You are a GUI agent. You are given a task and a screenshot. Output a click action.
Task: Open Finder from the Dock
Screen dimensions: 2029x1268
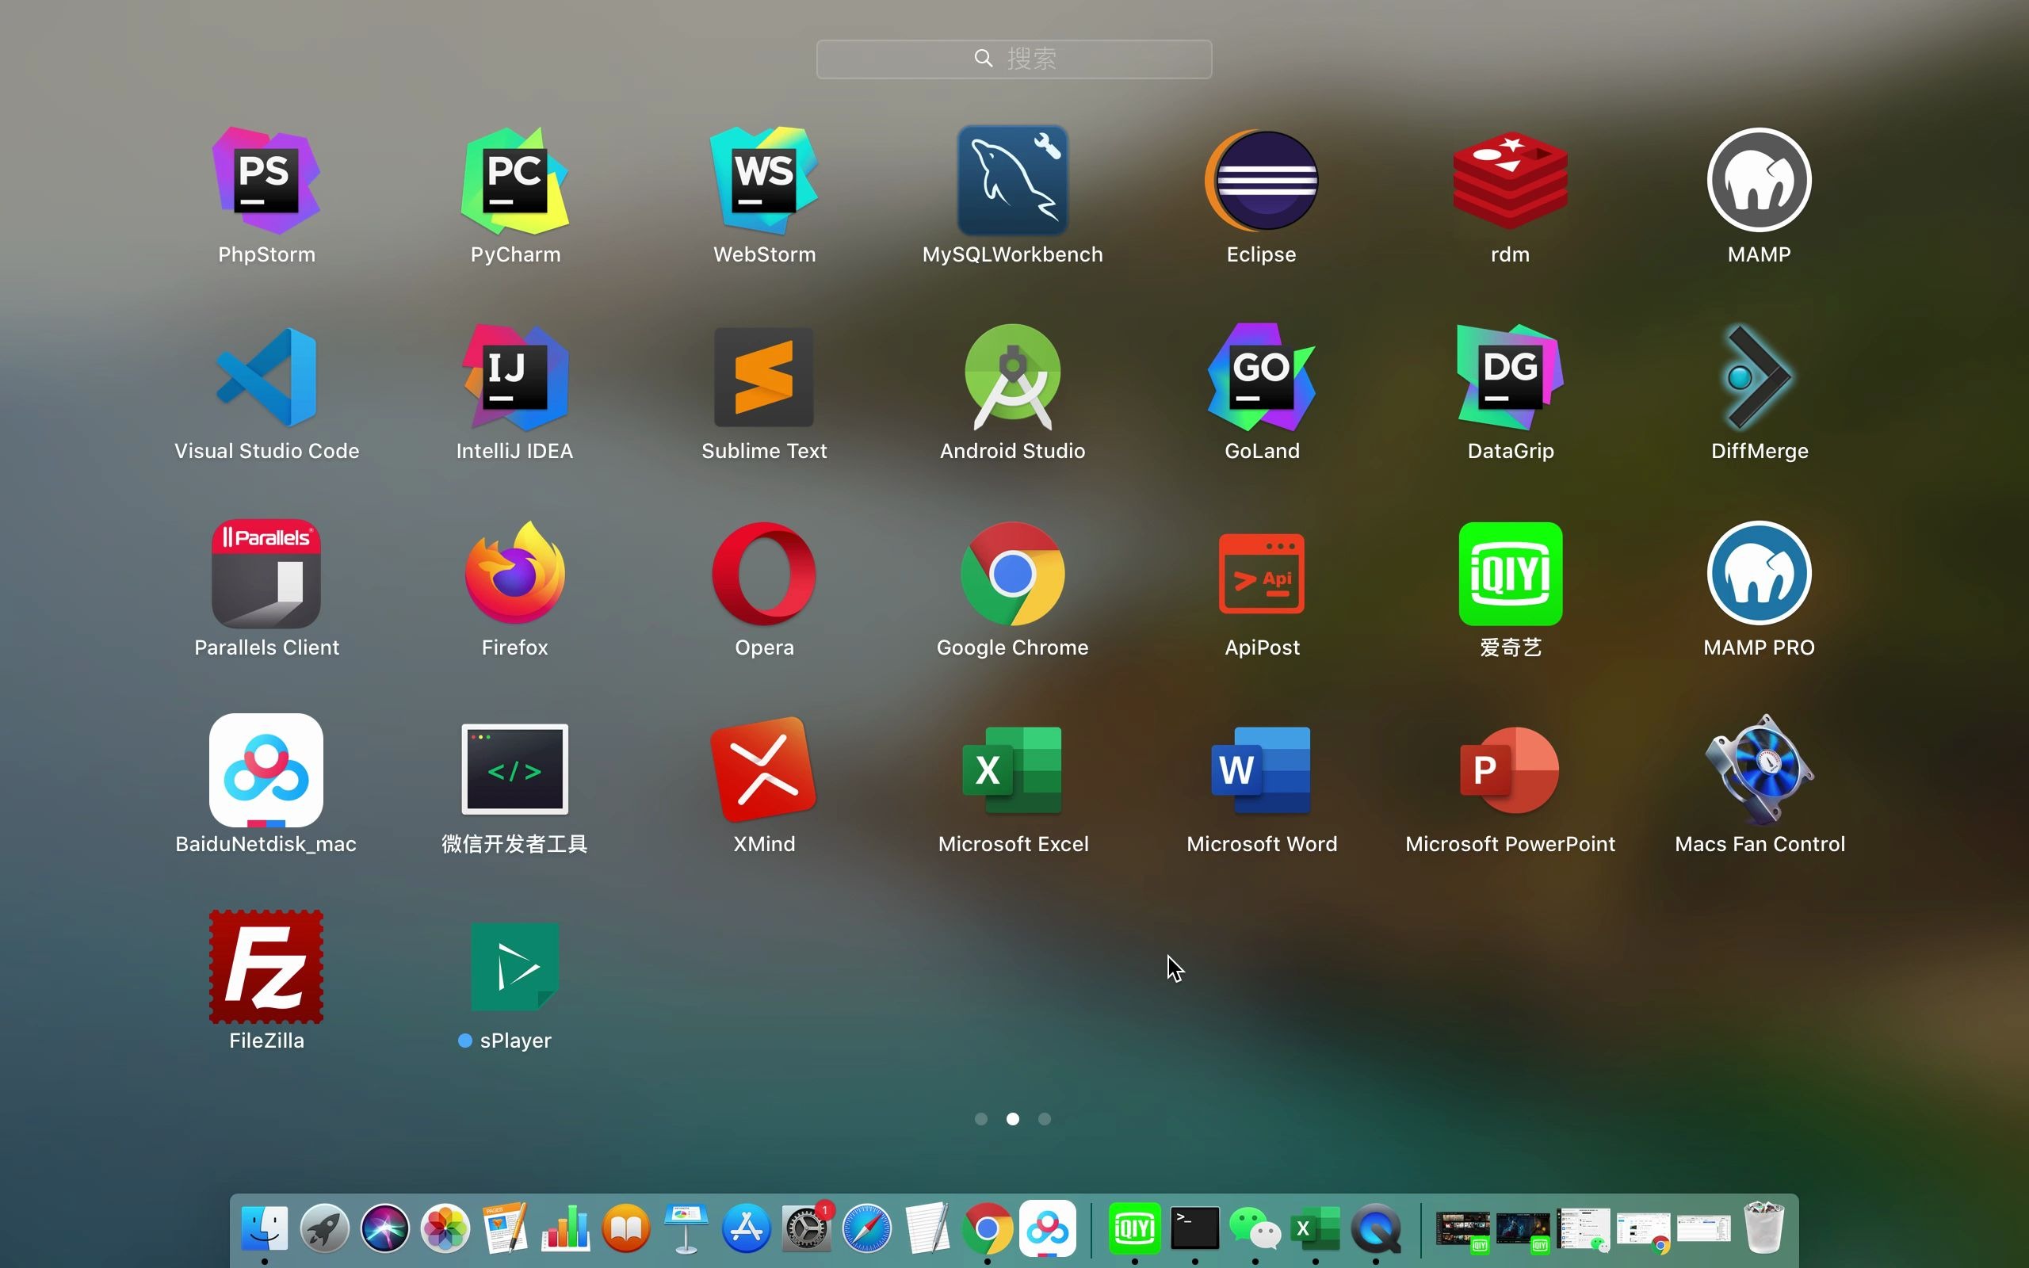pyautogui.click(x=264, y=1228)
